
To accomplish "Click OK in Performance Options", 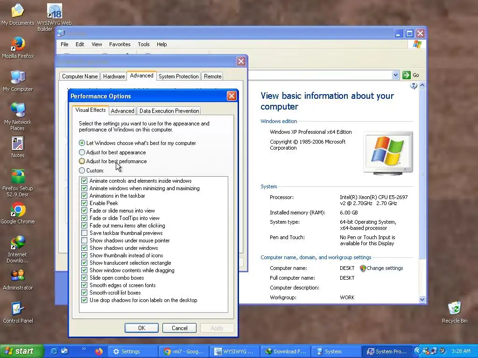I will coord(141,328).
